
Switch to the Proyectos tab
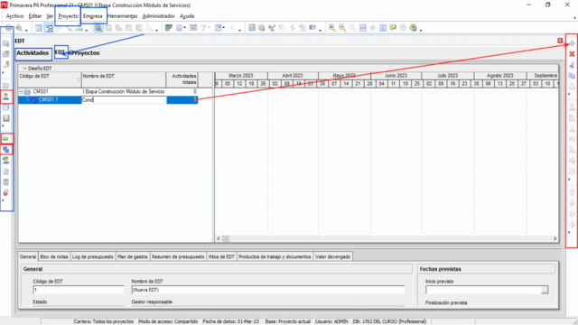point(86,53)
